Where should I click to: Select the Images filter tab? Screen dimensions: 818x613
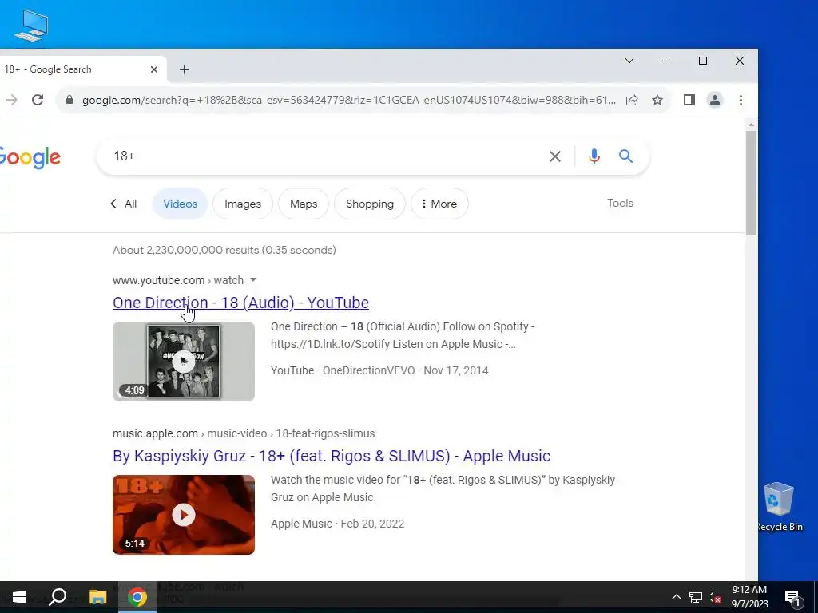coord(243,204)
